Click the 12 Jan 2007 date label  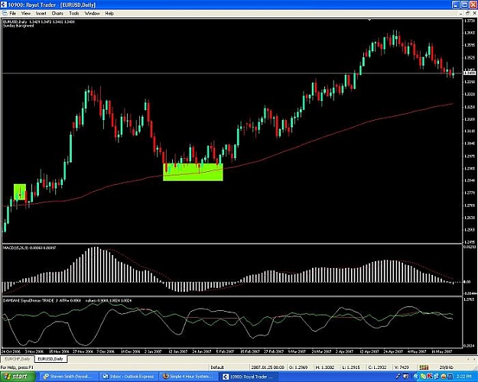point(178,351)
